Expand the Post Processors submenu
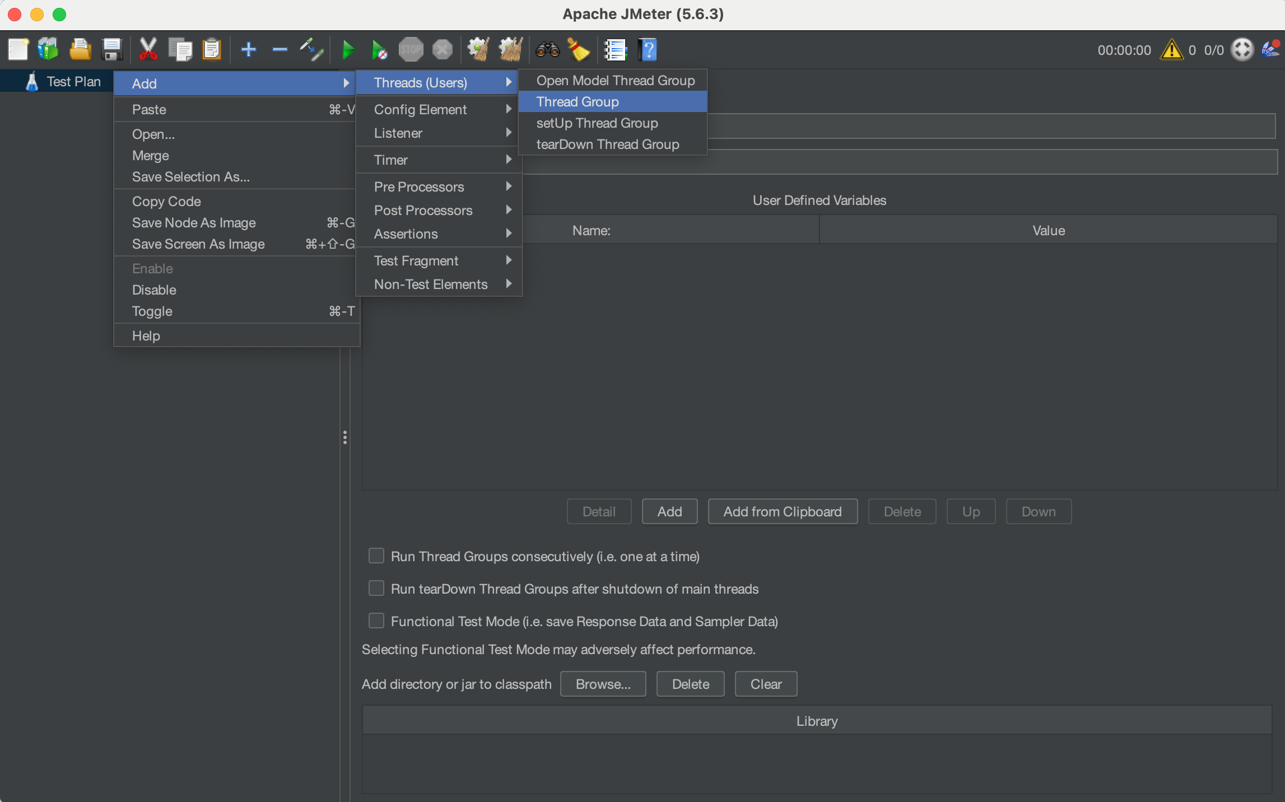Screen dimensions: 1285x802 click(439, 210)
